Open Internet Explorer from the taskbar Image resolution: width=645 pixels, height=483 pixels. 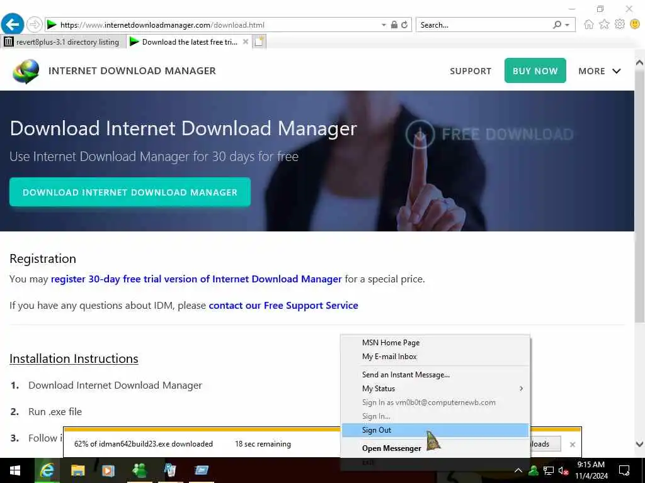pos(47,470)
